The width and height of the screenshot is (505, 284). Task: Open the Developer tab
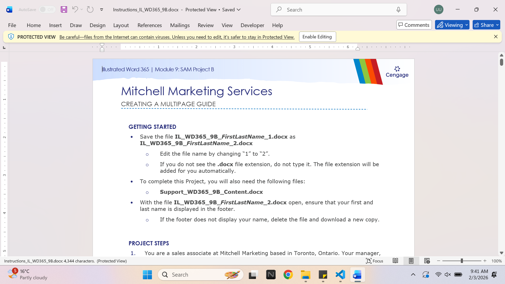252,25
